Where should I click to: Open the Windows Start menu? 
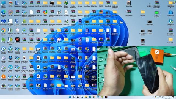click(70, 97)
